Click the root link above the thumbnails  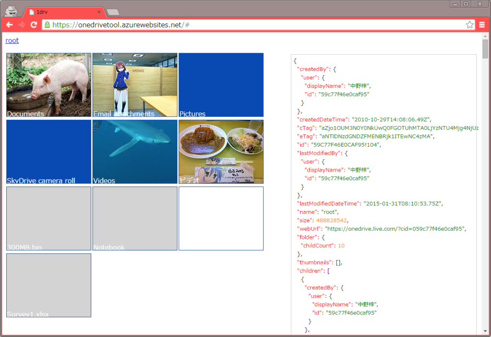click(12, 41)
